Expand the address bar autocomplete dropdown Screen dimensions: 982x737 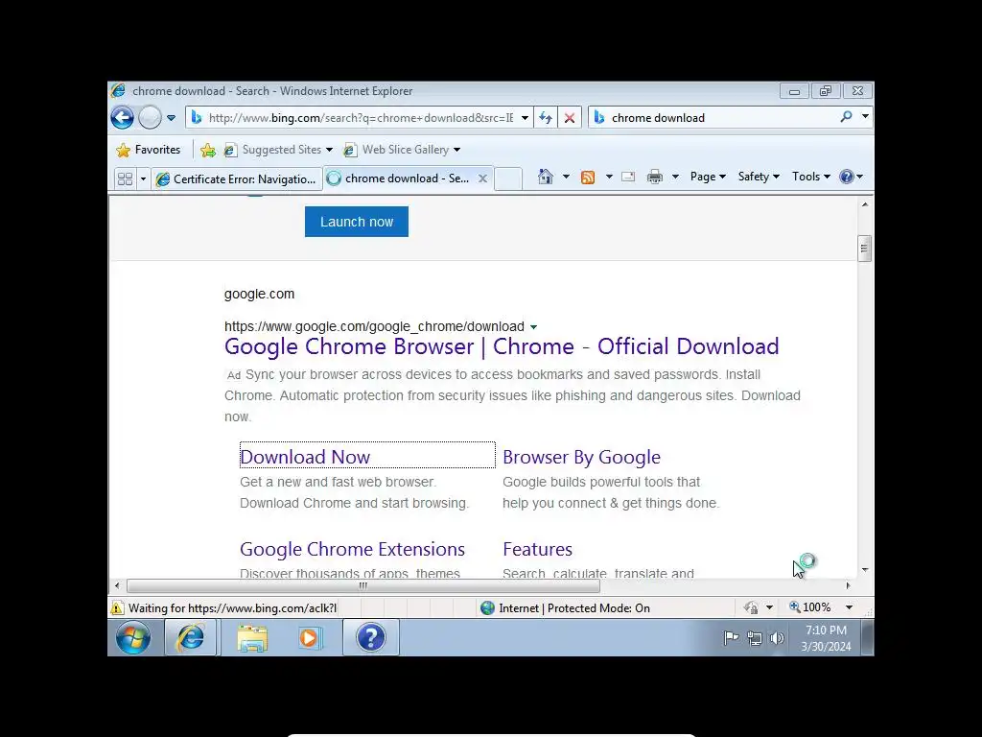pyautogui.click(x=525, y=118)
